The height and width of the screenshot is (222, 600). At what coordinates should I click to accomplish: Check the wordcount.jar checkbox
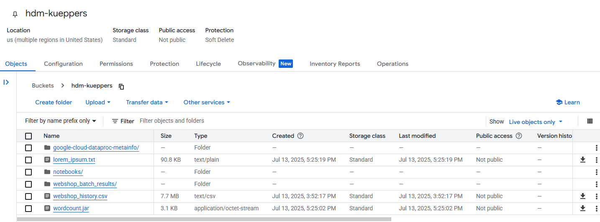[x=28, y=208]
